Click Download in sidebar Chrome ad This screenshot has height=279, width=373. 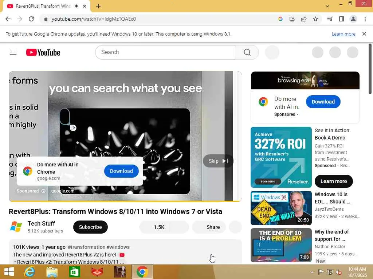(x=323, y=102)
